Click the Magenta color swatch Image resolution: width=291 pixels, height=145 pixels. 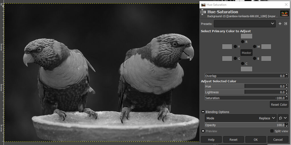click(x=266, y=47)
